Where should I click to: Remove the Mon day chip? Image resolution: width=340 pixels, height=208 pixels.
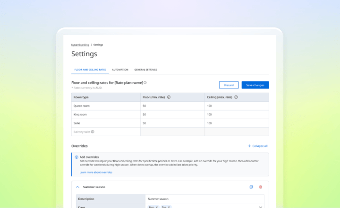pyautogui.click(x=157, y=207)
